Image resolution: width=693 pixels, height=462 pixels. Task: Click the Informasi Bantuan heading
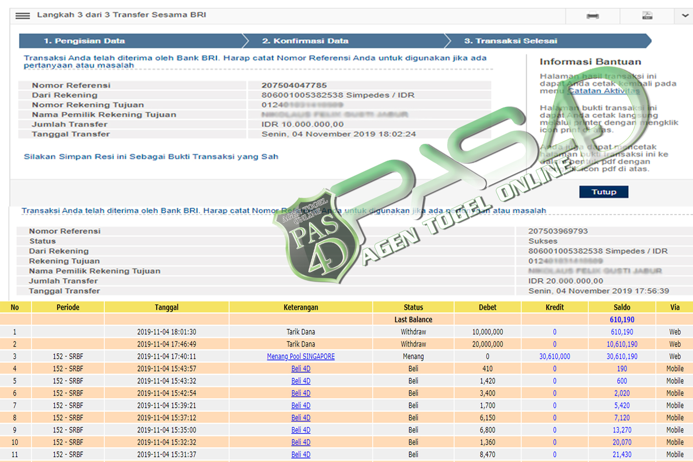(590, 62)
